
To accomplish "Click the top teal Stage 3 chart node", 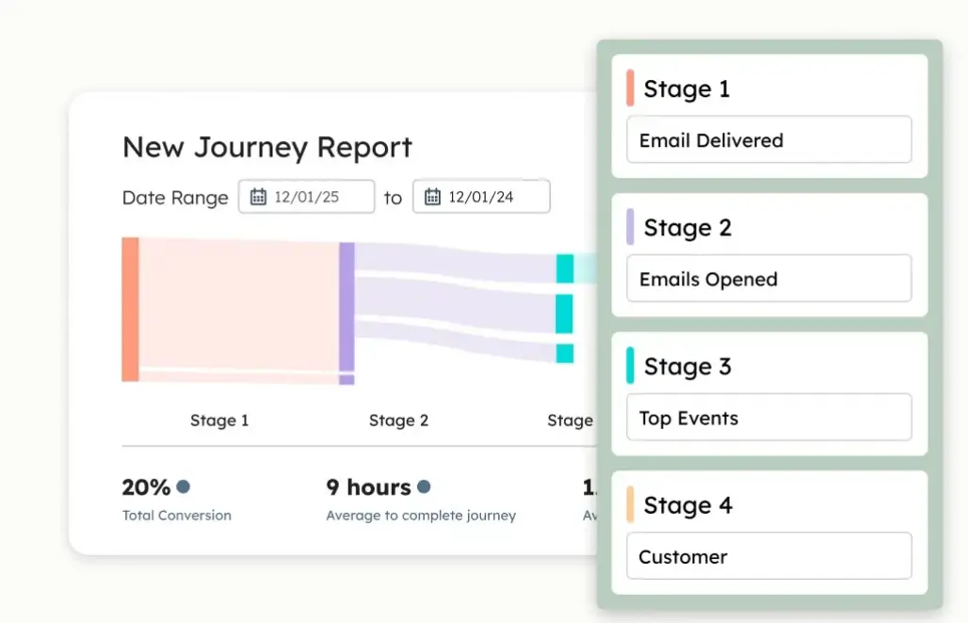I will (x=565, y=268).
